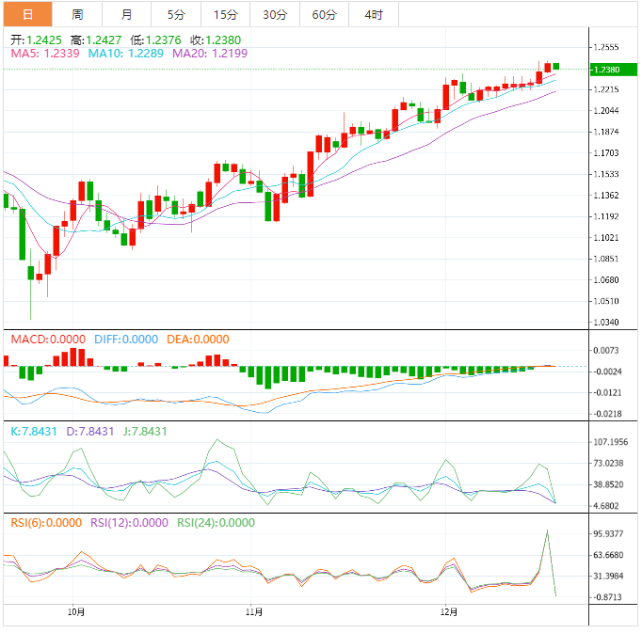Choose the 60分 timeframe tab
This screenshot has width=642, height=633.
click(324, 14)
